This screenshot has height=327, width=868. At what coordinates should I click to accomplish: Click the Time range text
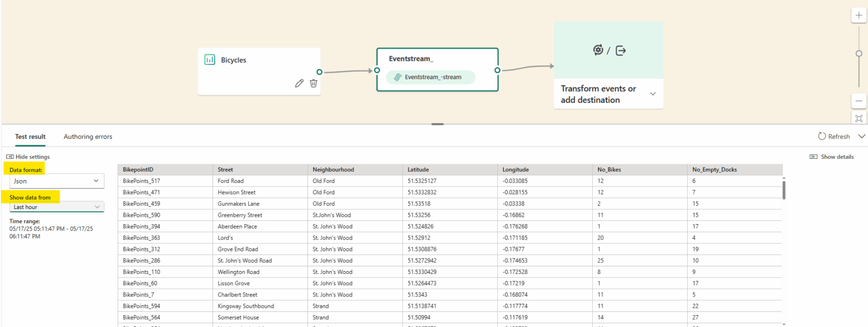click(51, 229)
